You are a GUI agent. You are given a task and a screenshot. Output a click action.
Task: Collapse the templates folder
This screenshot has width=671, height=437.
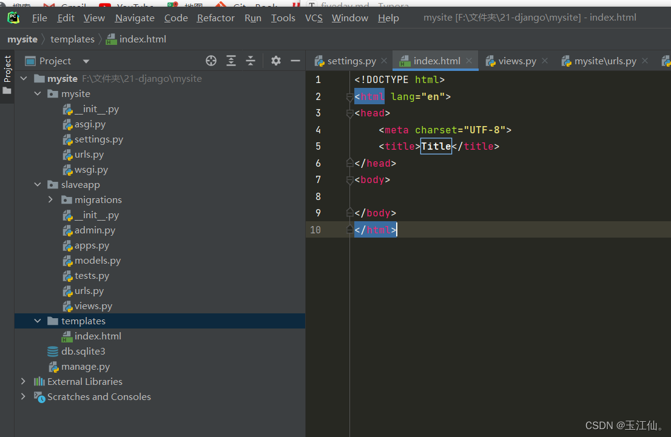pos(38,321)
